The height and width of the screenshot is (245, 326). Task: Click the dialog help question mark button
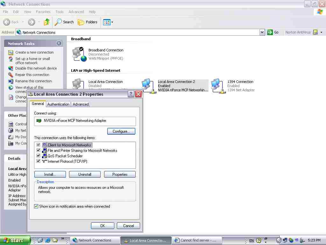(131, 94)
